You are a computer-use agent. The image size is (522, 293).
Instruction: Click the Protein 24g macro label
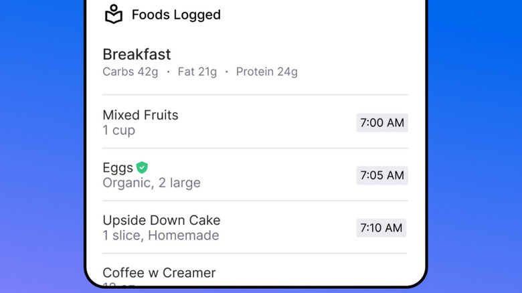click(266, 72)
